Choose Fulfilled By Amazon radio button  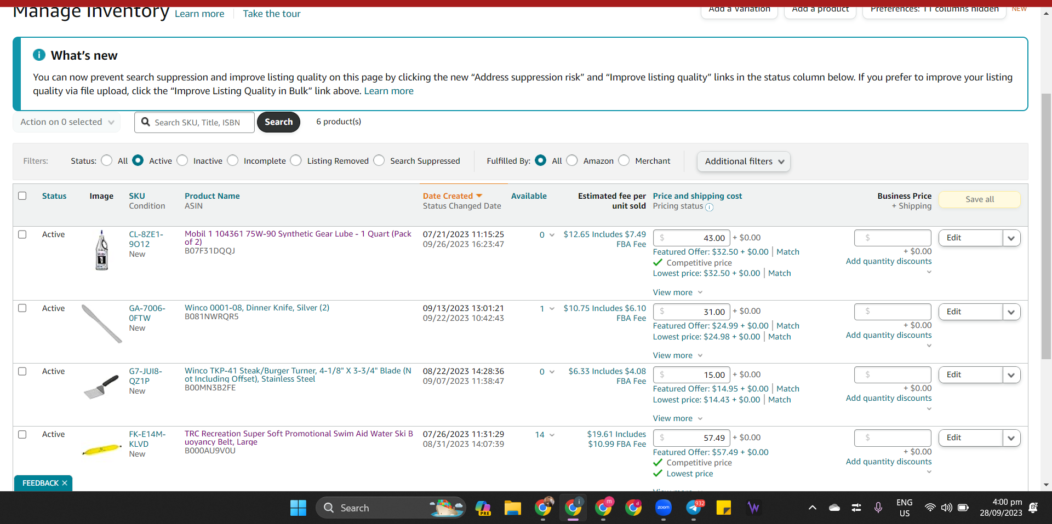point(572,160)
